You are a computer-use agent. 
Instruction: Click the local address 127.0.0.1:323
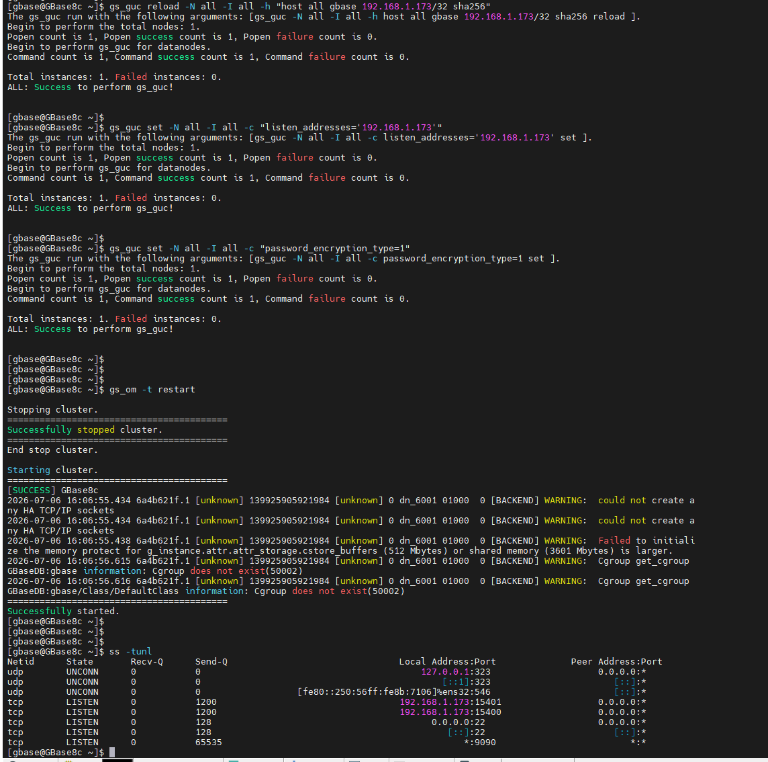click(x=456, y=672)
